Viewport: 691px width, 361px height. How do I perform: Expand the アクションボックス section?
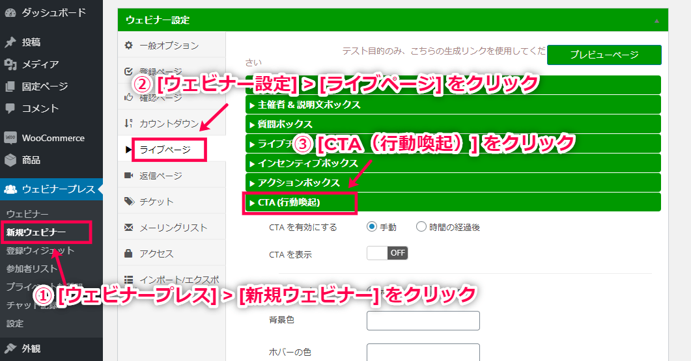coord(453,182)
